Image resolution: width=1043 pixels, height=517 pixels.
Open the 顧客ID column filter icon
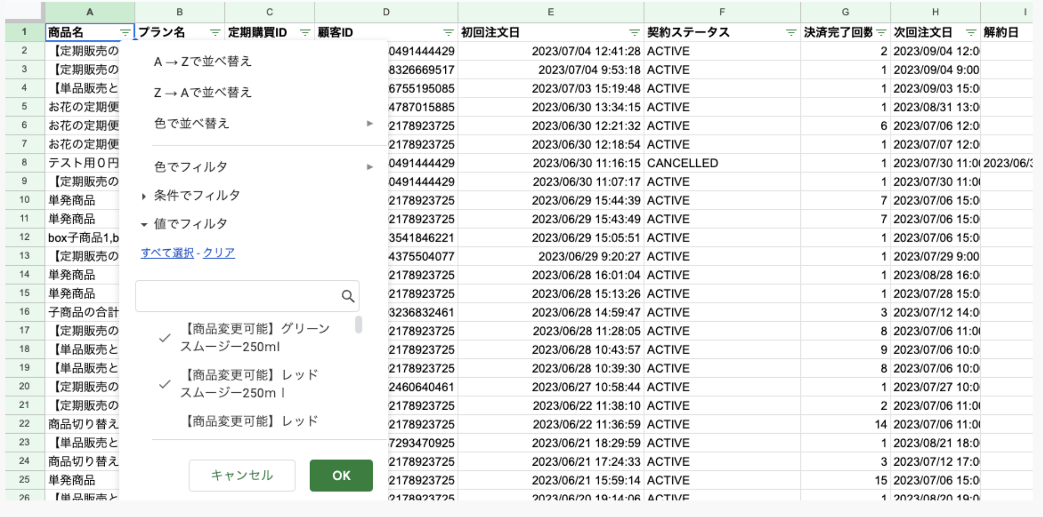(448, 33)
